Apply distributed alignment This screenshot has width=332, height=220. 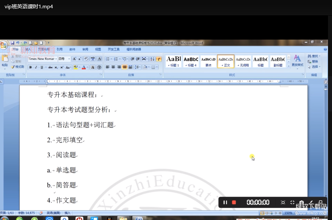[x=130, y=67]
